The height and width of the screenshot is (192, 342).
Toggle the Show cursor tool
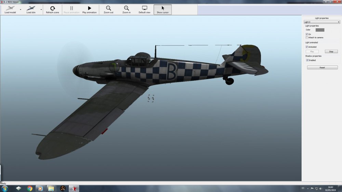pos(162,10)
